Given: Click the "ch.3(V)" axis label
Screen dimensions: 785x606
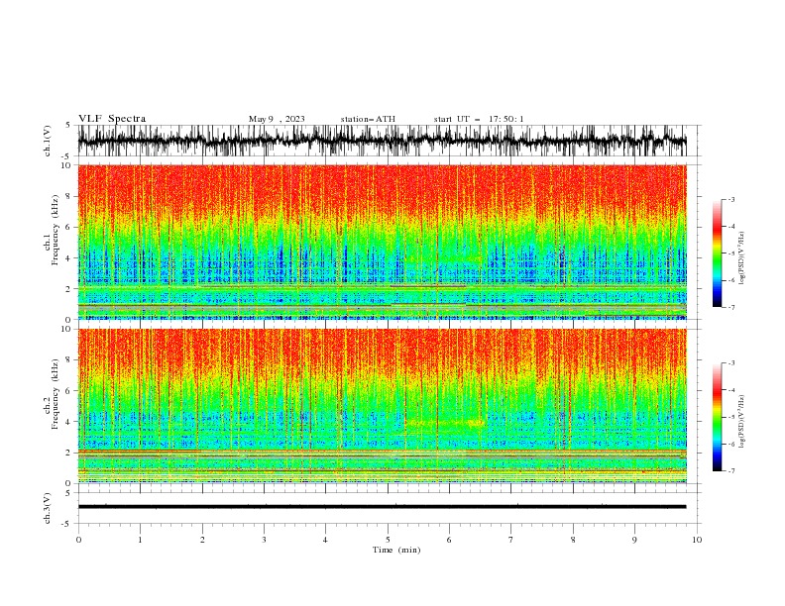Looking at the screenshot, I should point(48,508).
